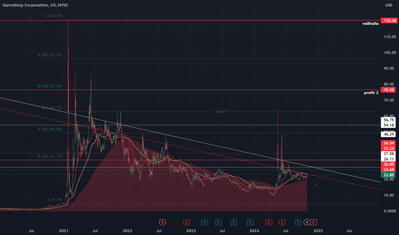Select the Fibonacci level '0.618 (76.44)'

[50, 86]
